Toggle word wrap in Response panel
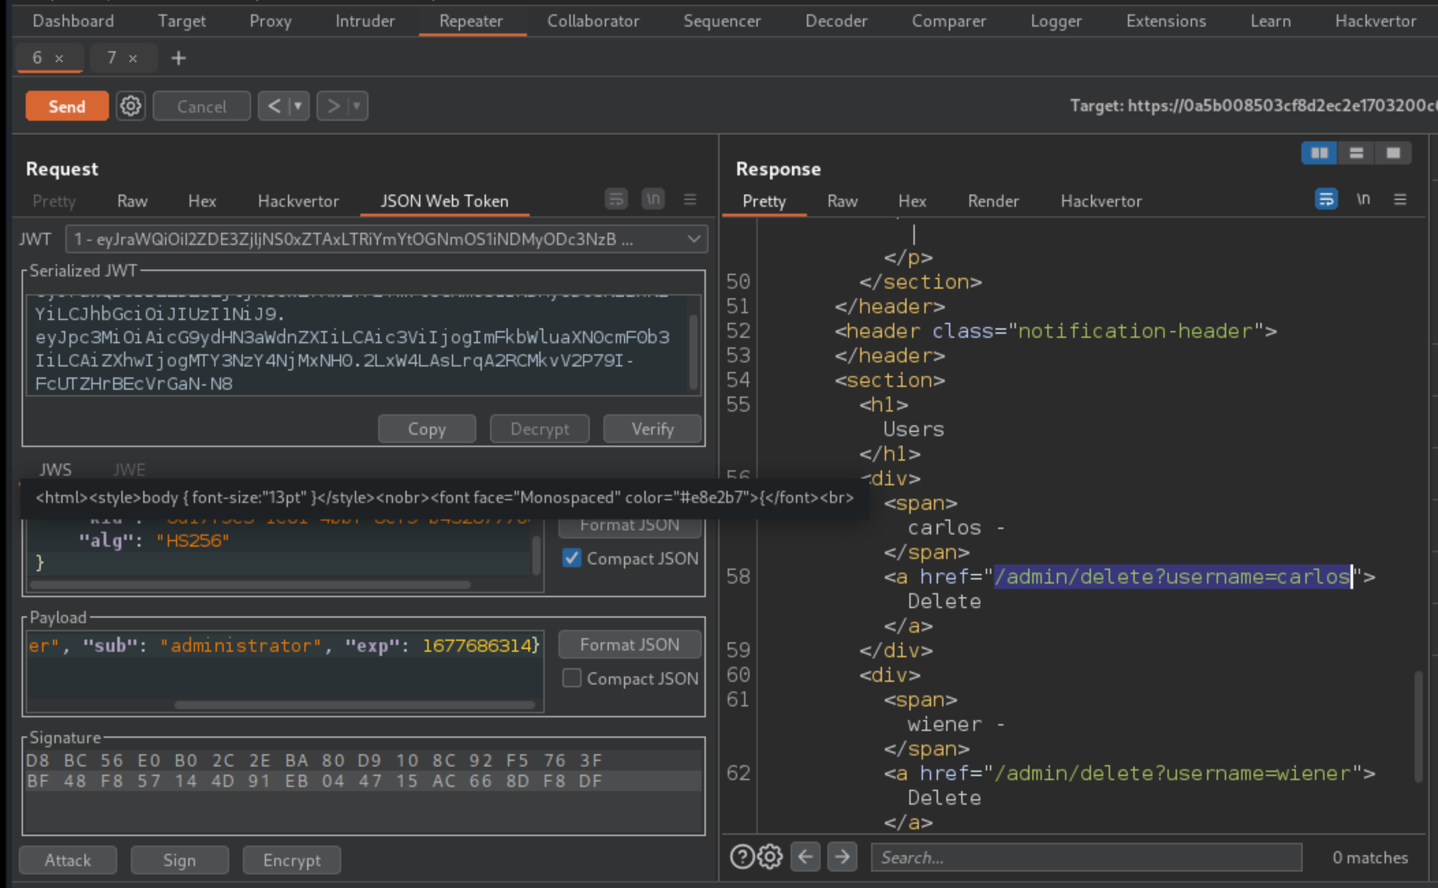 tap(1327, 199)
